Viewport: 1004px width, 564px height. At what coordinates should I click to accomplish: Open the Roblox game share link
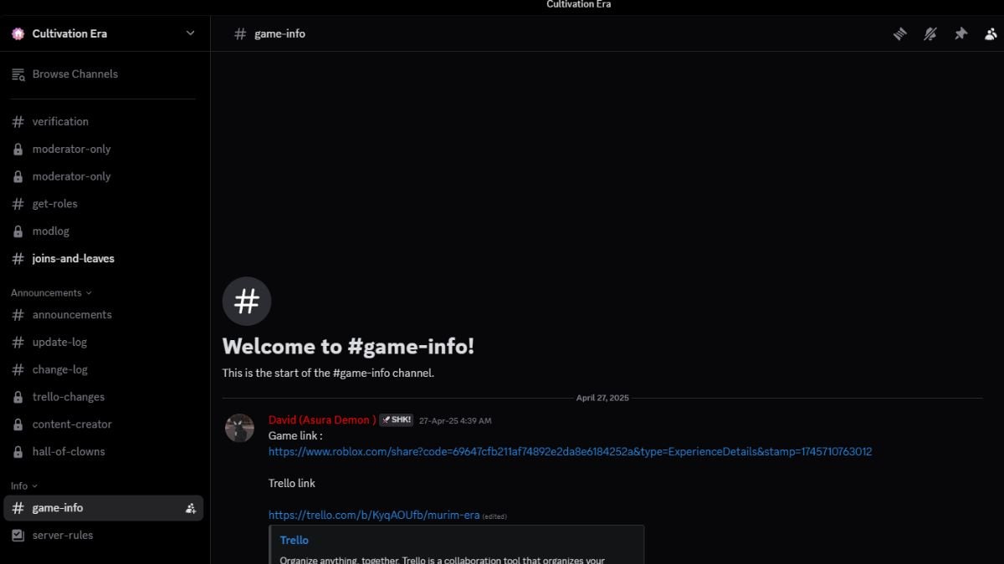pos(570,451)
